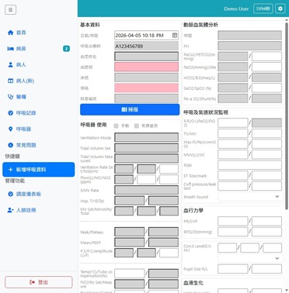289x293 pixels.
Task: Click the PH field in blood gas section
Action: point(250,46)
